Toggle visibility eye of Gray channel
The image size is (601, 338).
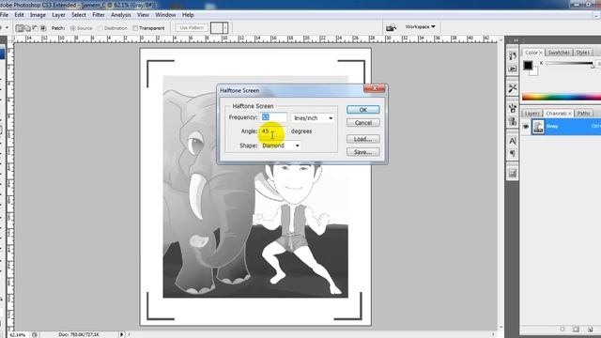[526, 127]
